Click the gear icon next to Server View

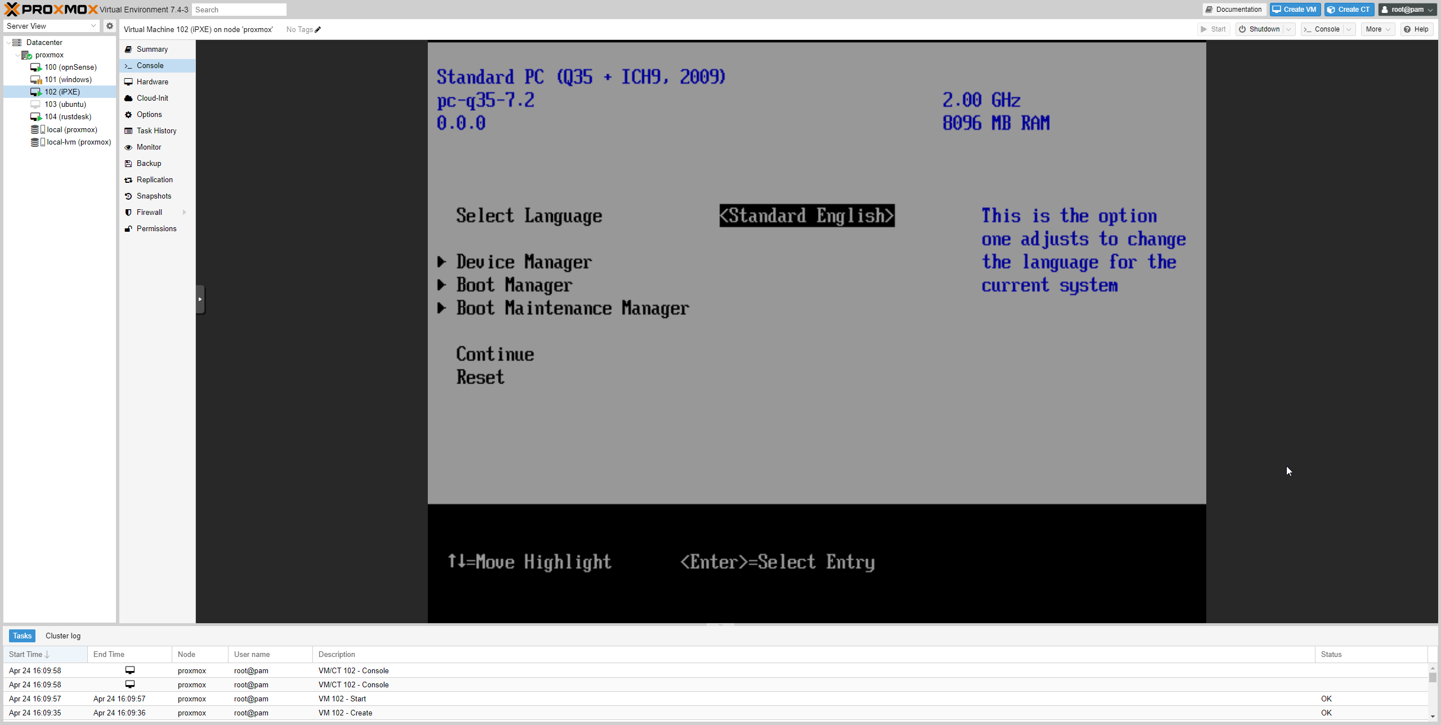tap(110, 26)
